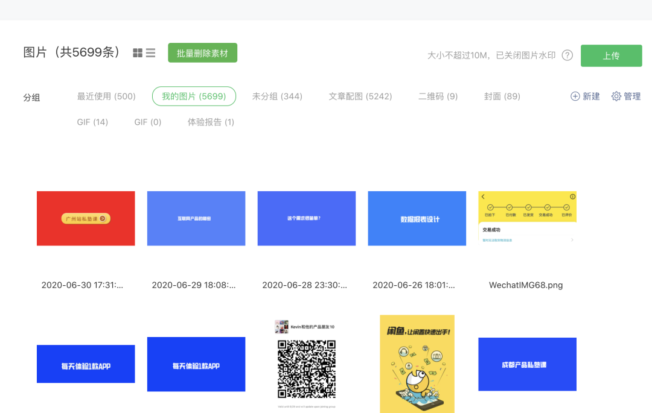Select the 封面 (89) group

[502, 96]
